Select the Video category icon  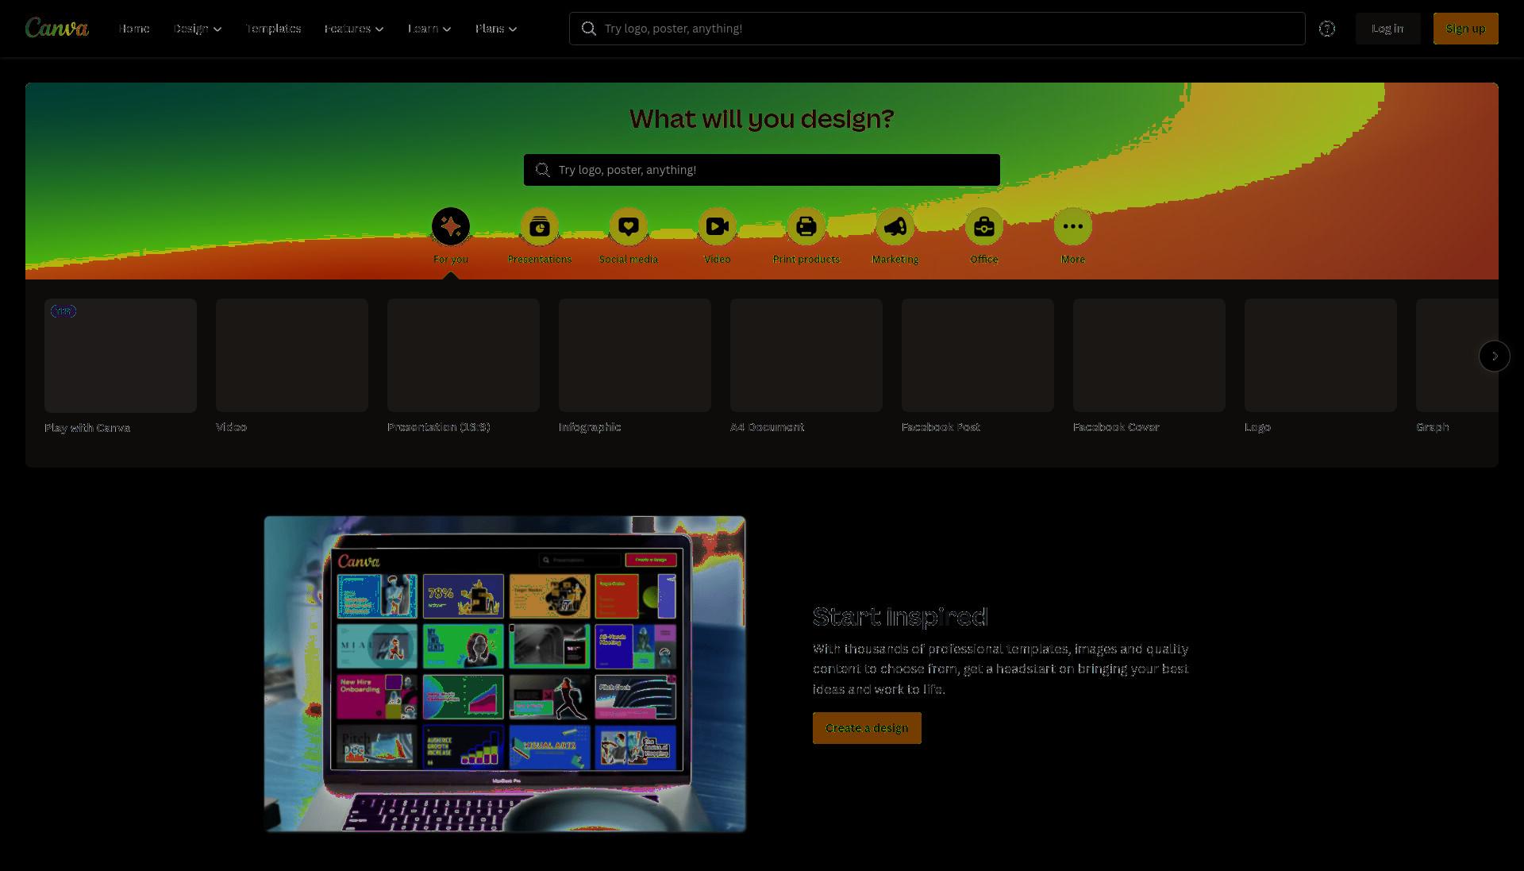point(718,227)
